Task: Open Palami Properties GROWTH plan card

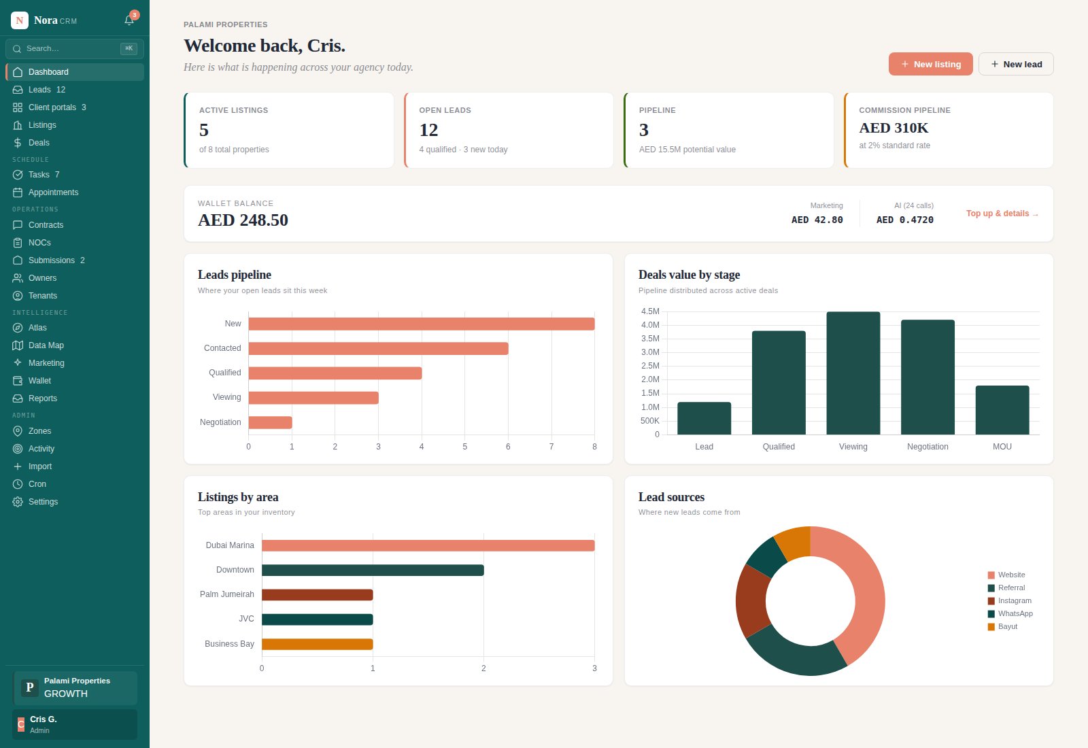Action: click(x=75, y=687)
